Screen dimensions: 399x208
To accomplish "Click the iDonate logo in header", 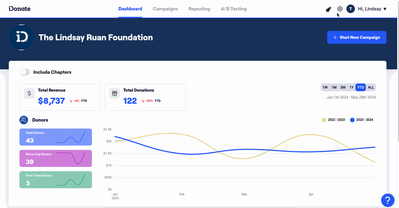I will coord(19,9).
